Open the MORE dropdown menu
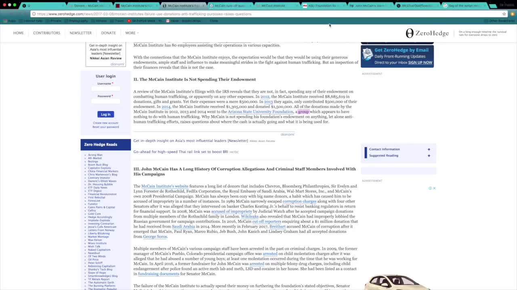Image resolution: width=517 pixels, height=290 pixels. [x=132, y=33]
